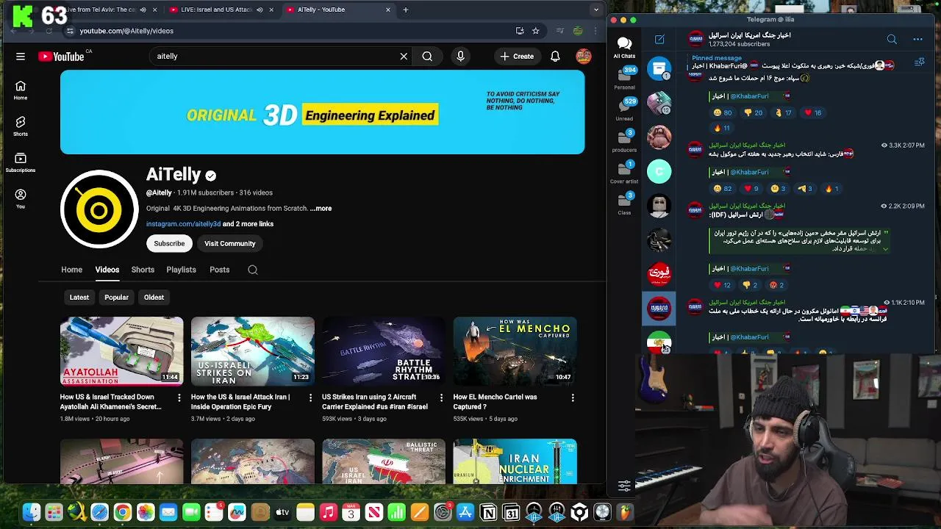The image size is (941, 529).
Task: Open Subscriptions in the YouTube sidebar
Action: pyautogui.click(x=21, y=163)
